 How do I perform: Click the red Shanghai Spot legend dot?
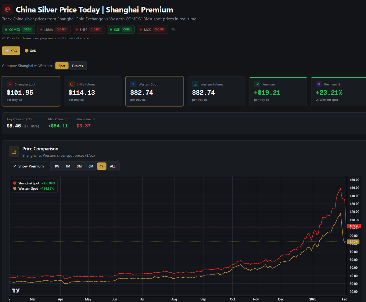pos(15,183)
